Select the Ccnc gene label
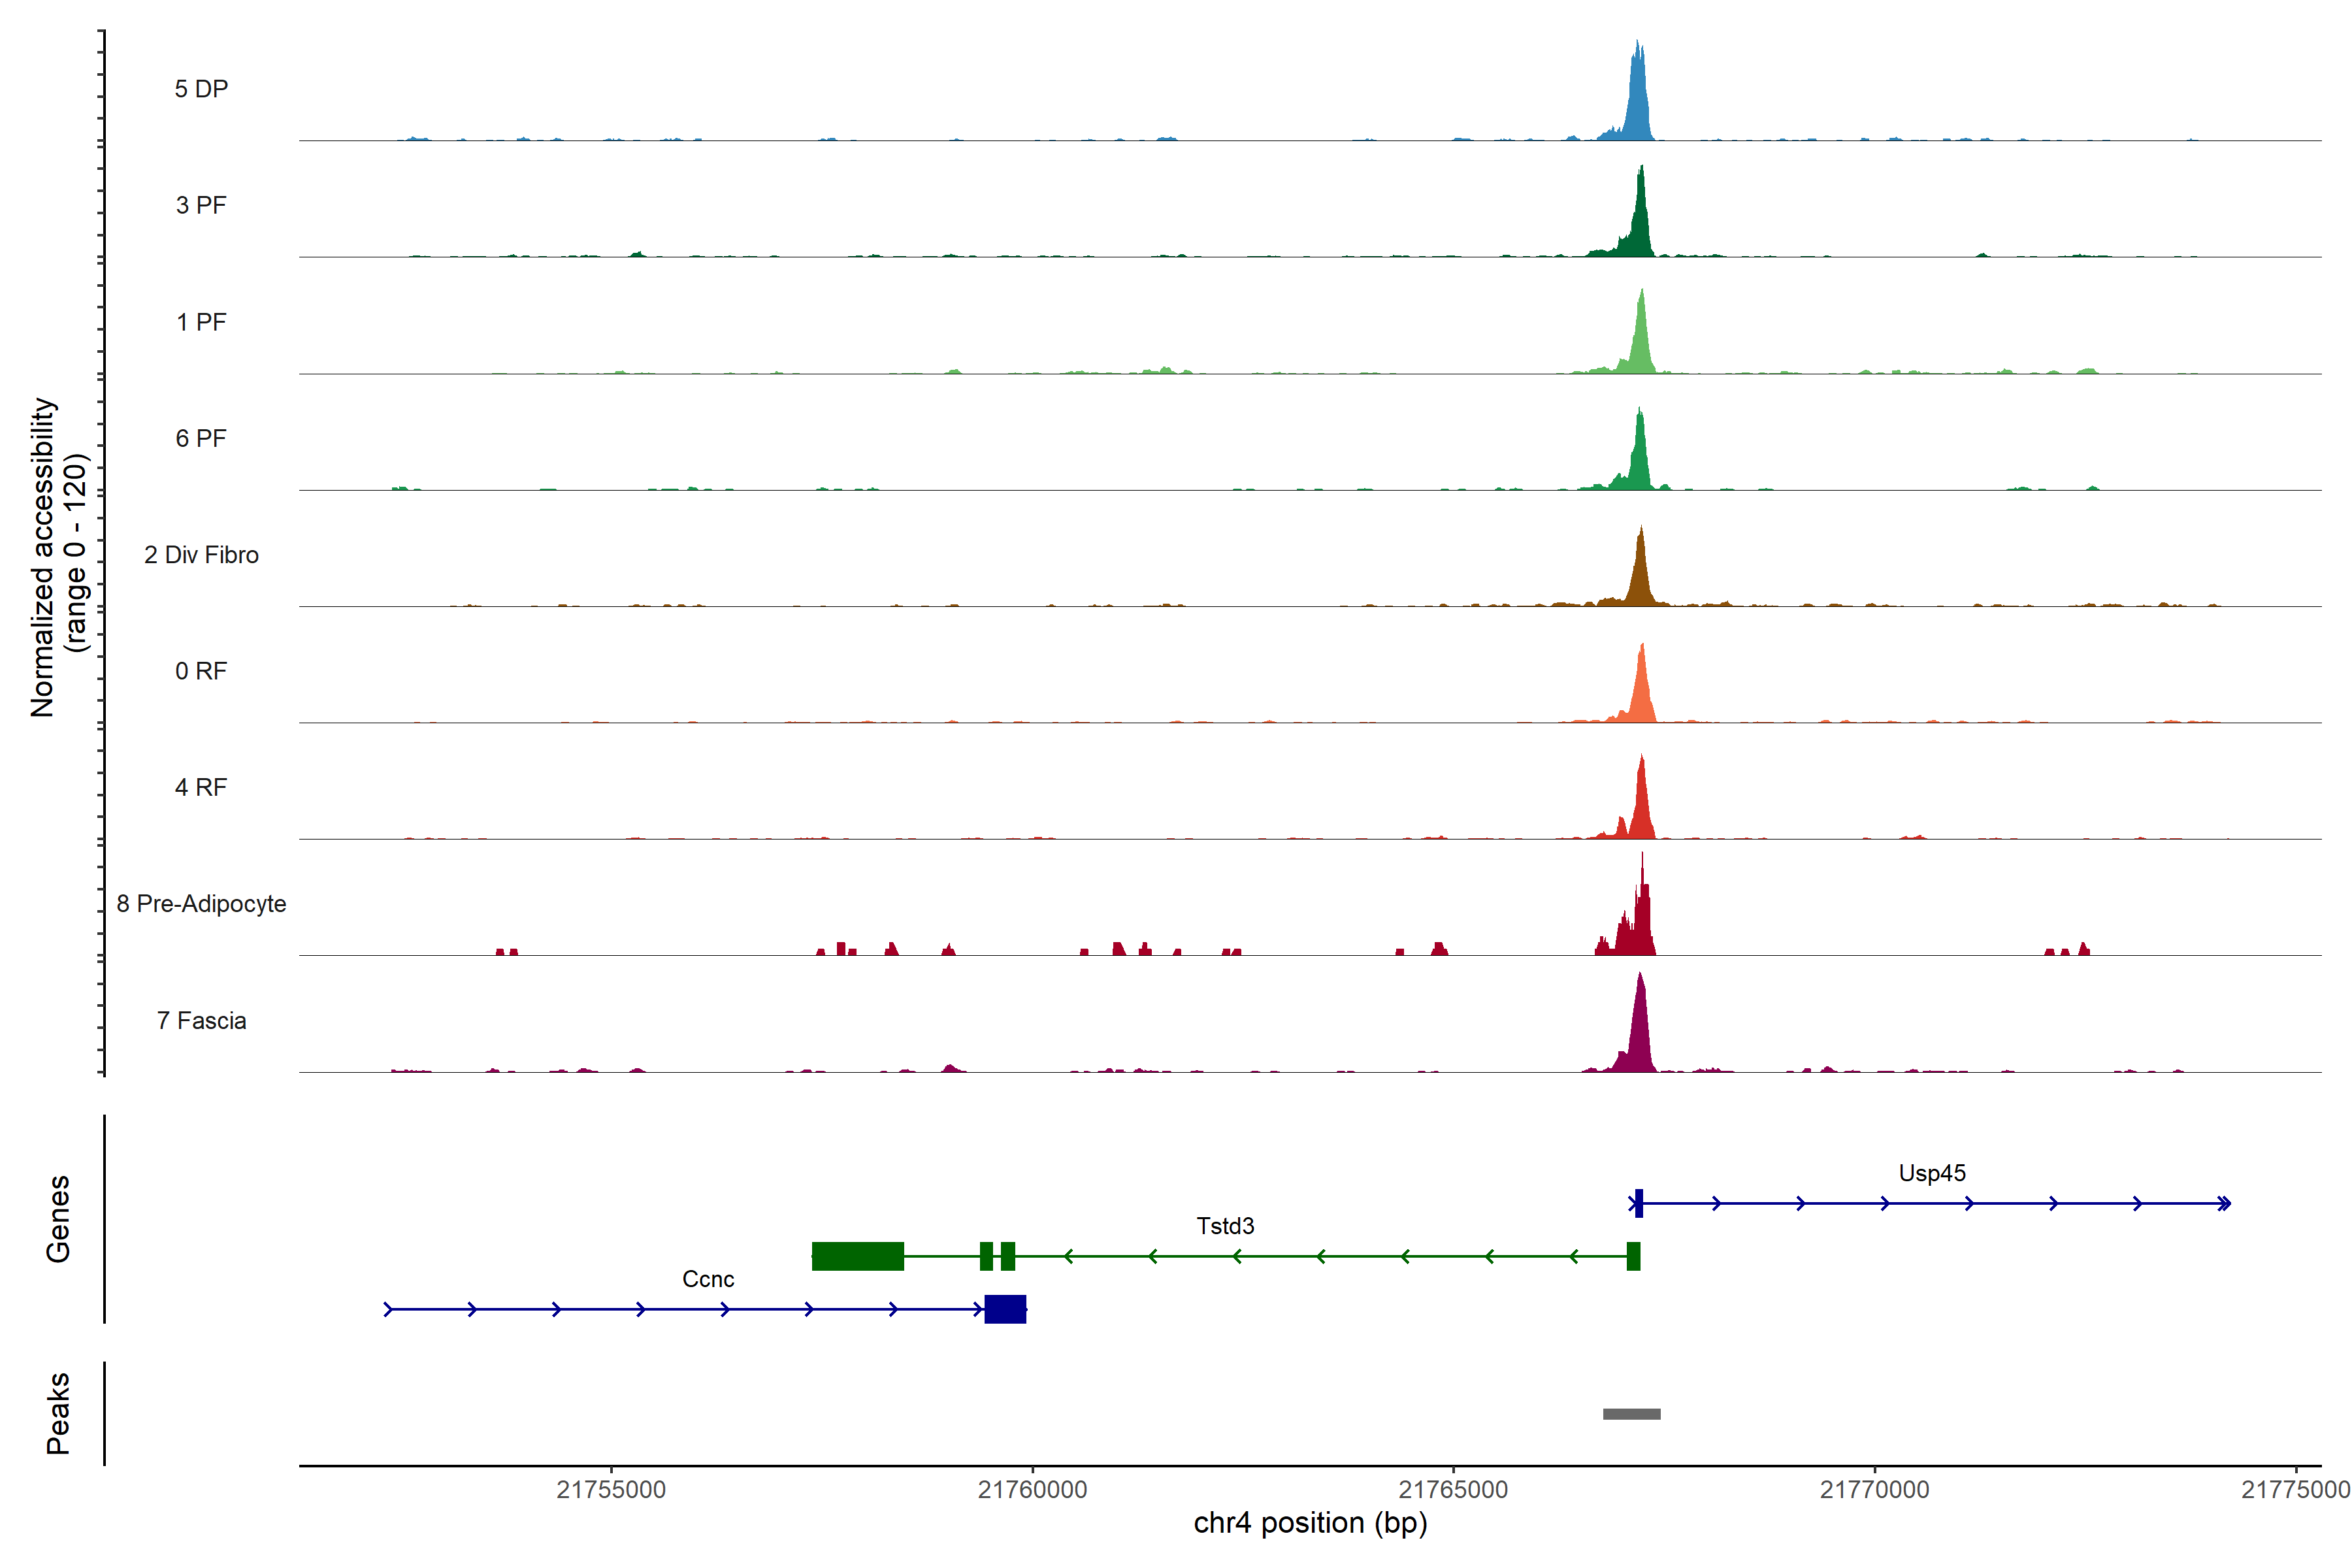The height and width of the screenshot is (1568, 2352). pos(708,1279)
